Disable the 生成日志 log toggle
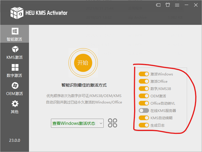Image resolution: width=202 pixels, height=152 pixels. click(144, 125)
